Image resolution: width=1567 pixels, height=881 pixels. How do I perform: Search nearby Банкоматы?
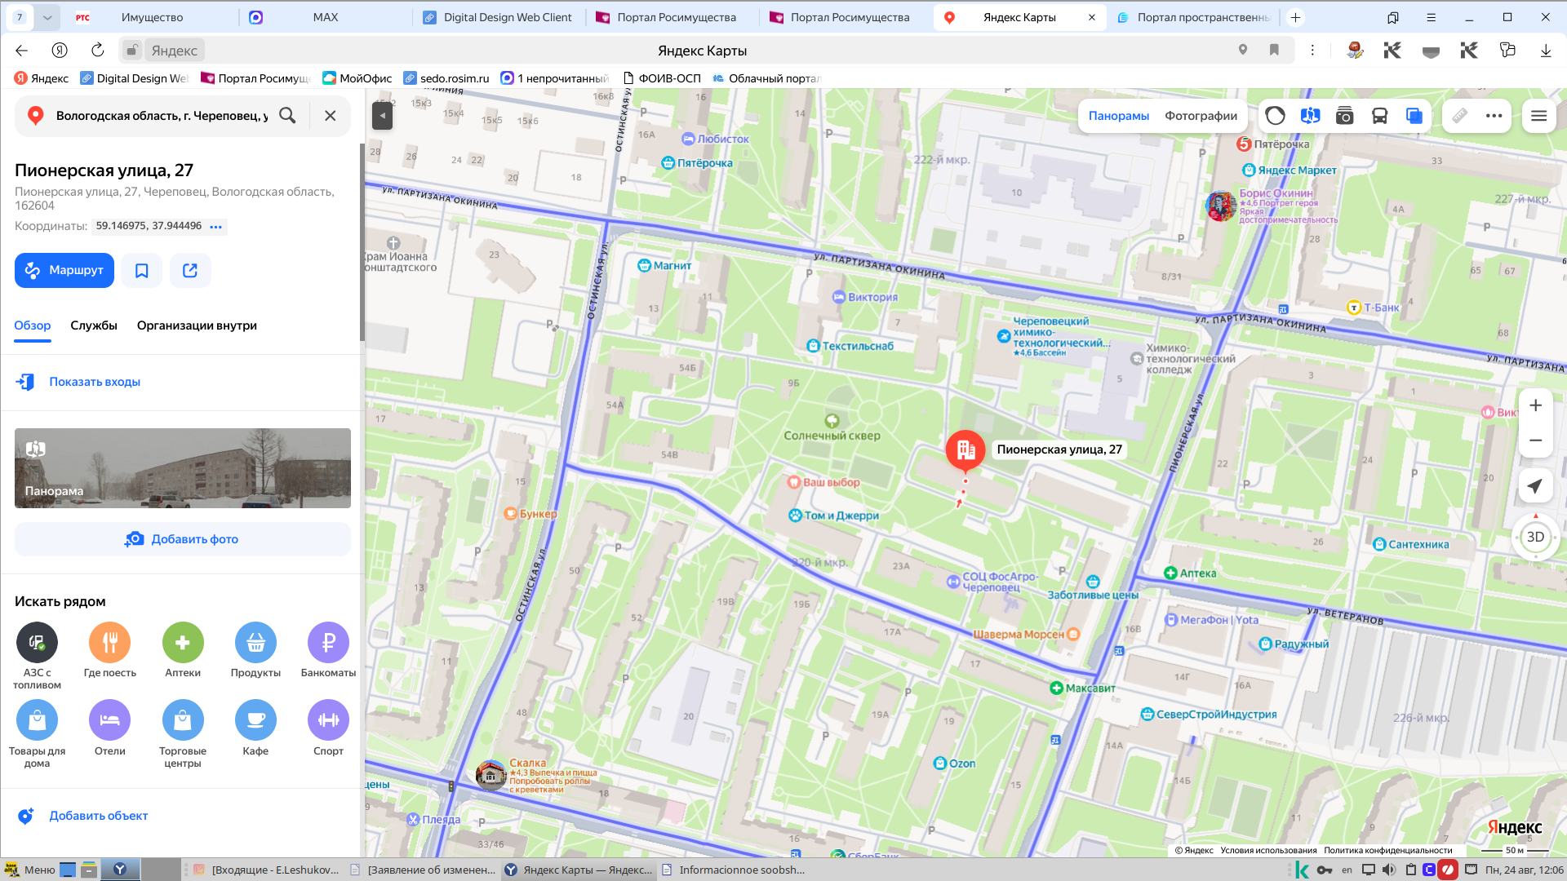coord(328,650)
